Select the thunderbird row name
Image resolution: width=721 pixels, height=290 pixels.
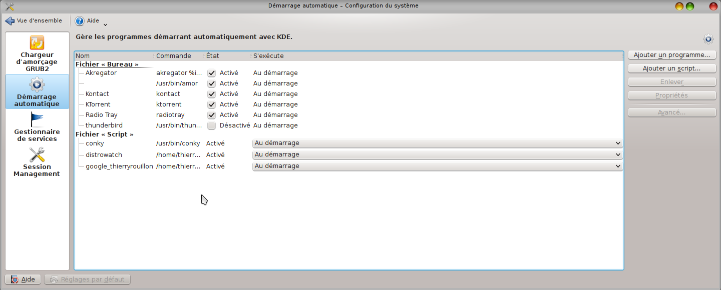(x=104, y=125)
